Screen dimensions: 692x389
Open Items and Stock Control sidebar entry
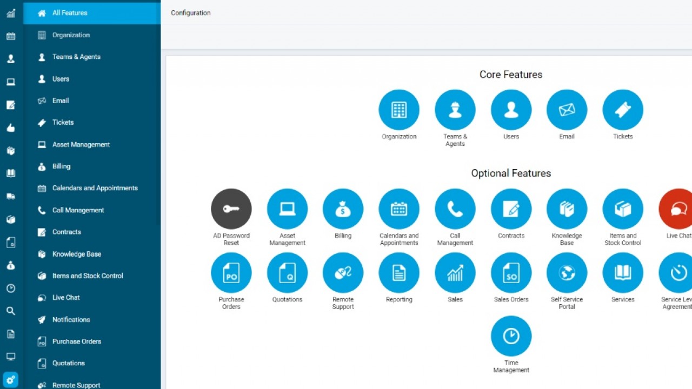coord(88,276)
